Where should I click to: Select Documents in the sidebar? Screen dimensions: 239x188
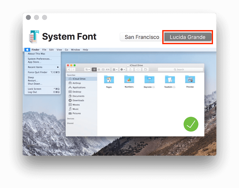click(x=81, y=96)
